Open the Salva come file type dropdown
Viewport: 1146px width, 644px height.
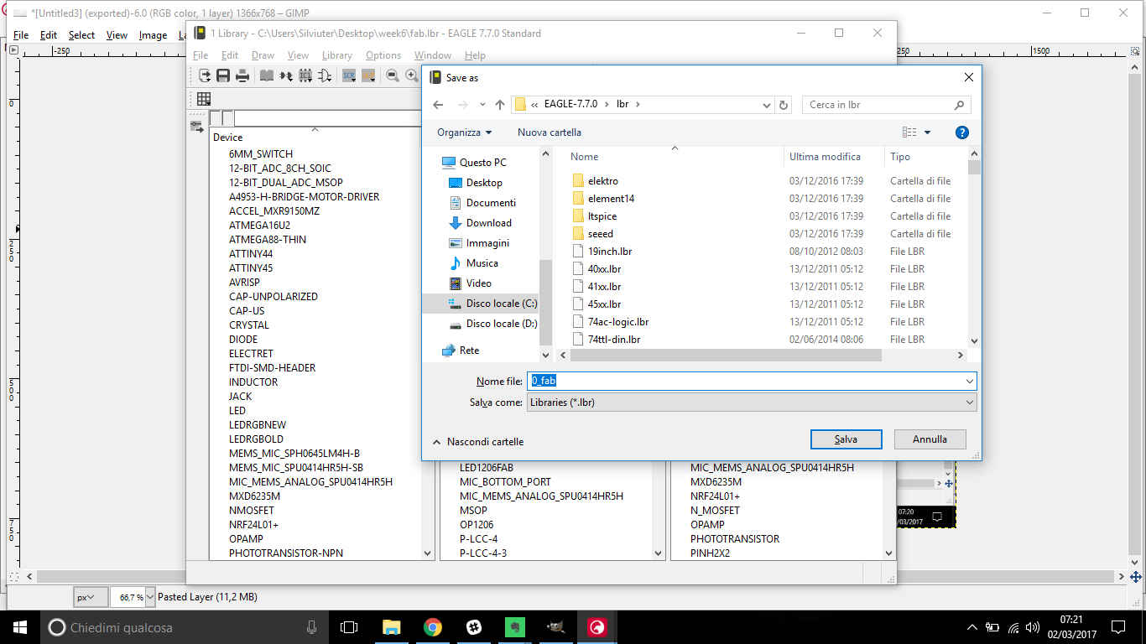[x=969, y=402]
